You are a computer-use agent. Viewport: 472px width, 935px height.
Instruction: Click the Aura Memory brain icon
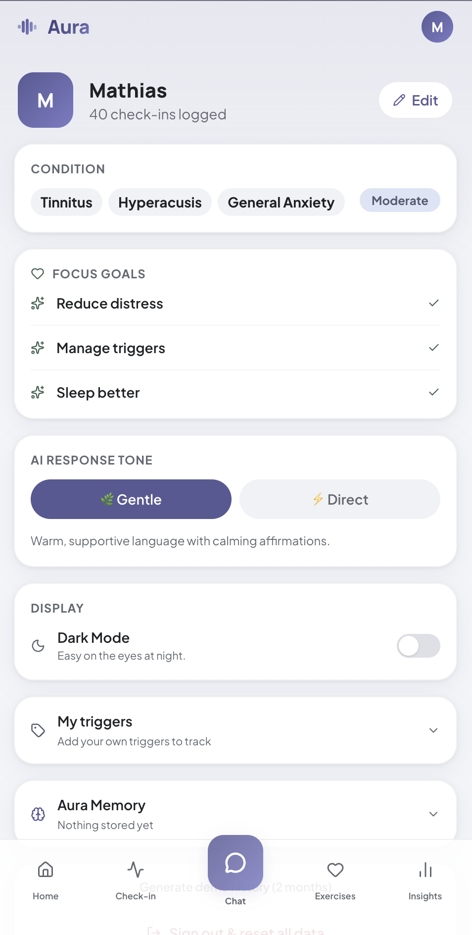(x=38, y=814)
